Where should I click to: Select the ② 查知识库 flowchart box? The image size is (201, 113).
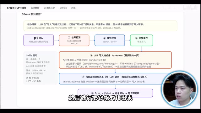click(110, 40)
